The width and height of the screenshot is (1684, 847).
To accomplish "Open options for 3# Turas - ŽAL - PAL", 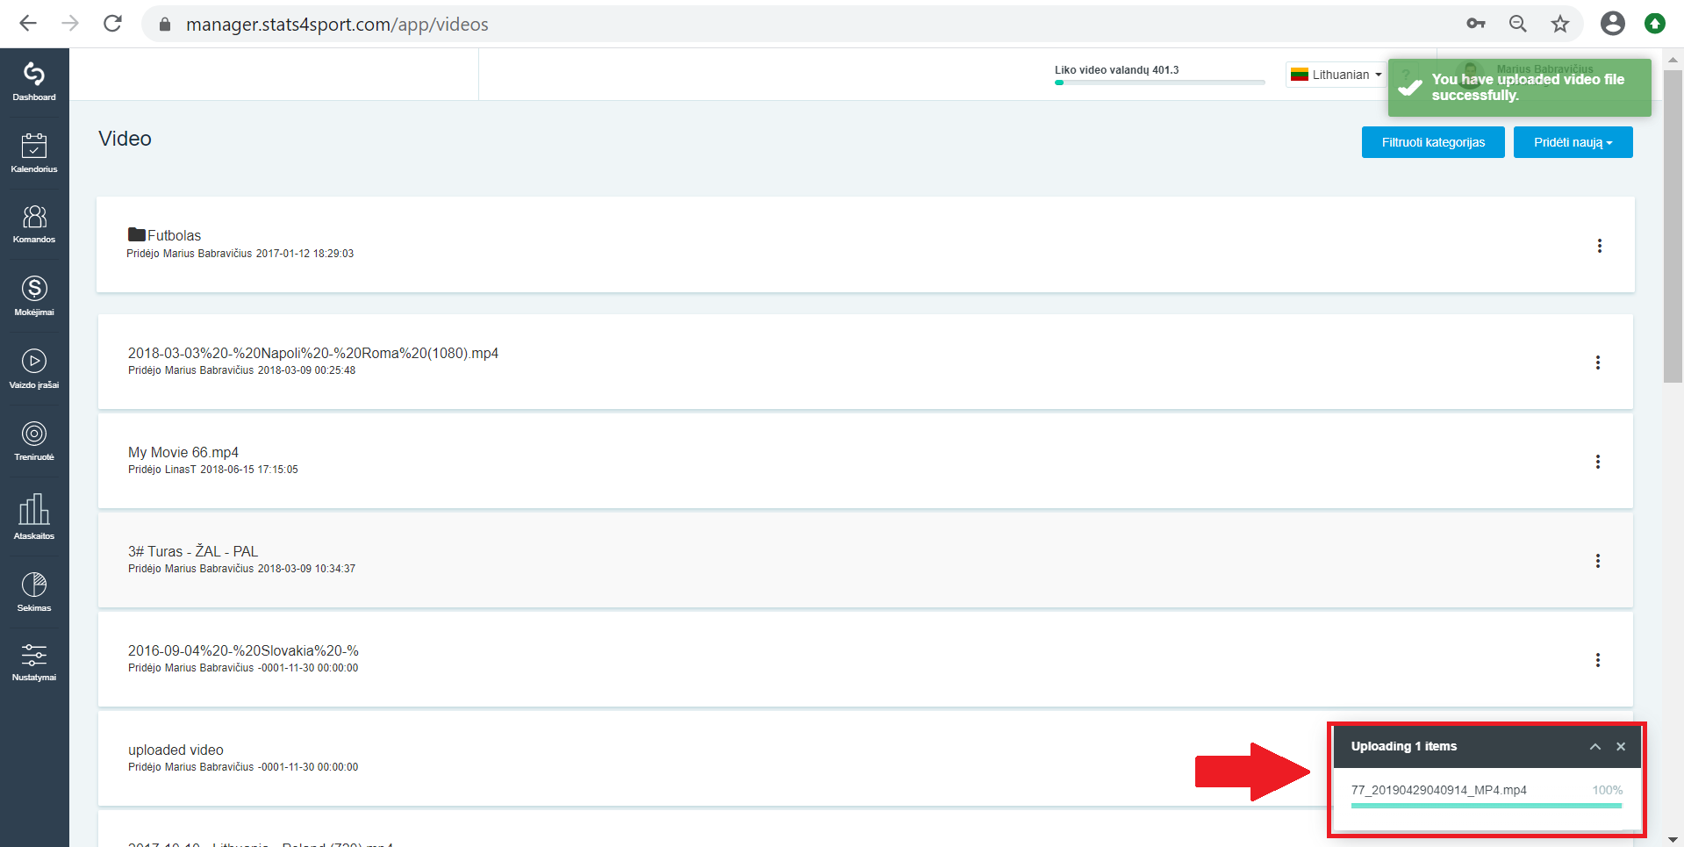I will [x=1598, y=561].
